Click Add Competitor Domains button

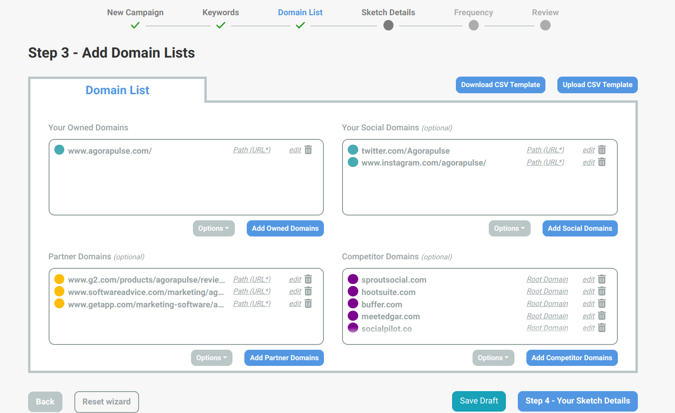click(x=572, y=358)
